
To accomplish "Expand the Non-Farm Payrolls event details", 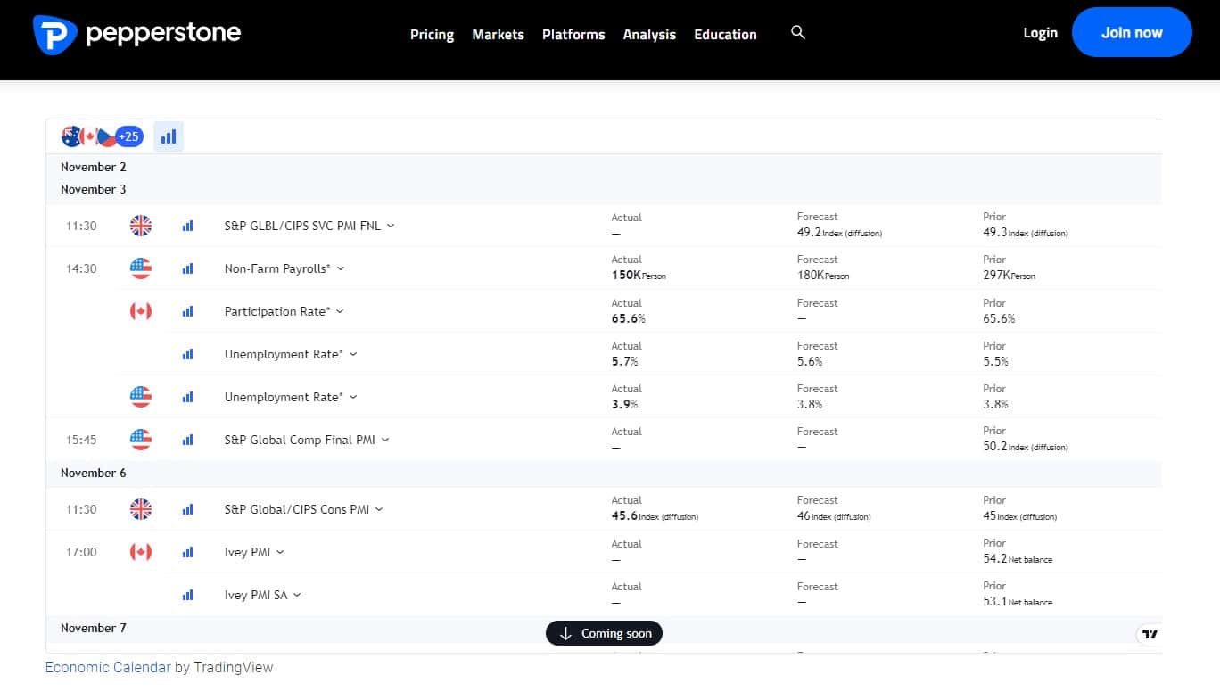I will tap(341, 268).
